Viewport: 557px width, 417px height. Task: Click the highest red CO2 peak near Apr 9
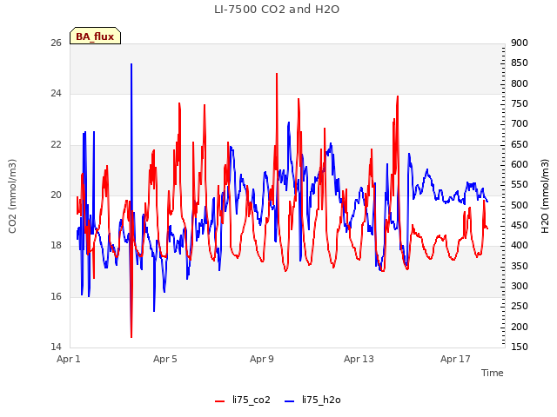(277, 74)
